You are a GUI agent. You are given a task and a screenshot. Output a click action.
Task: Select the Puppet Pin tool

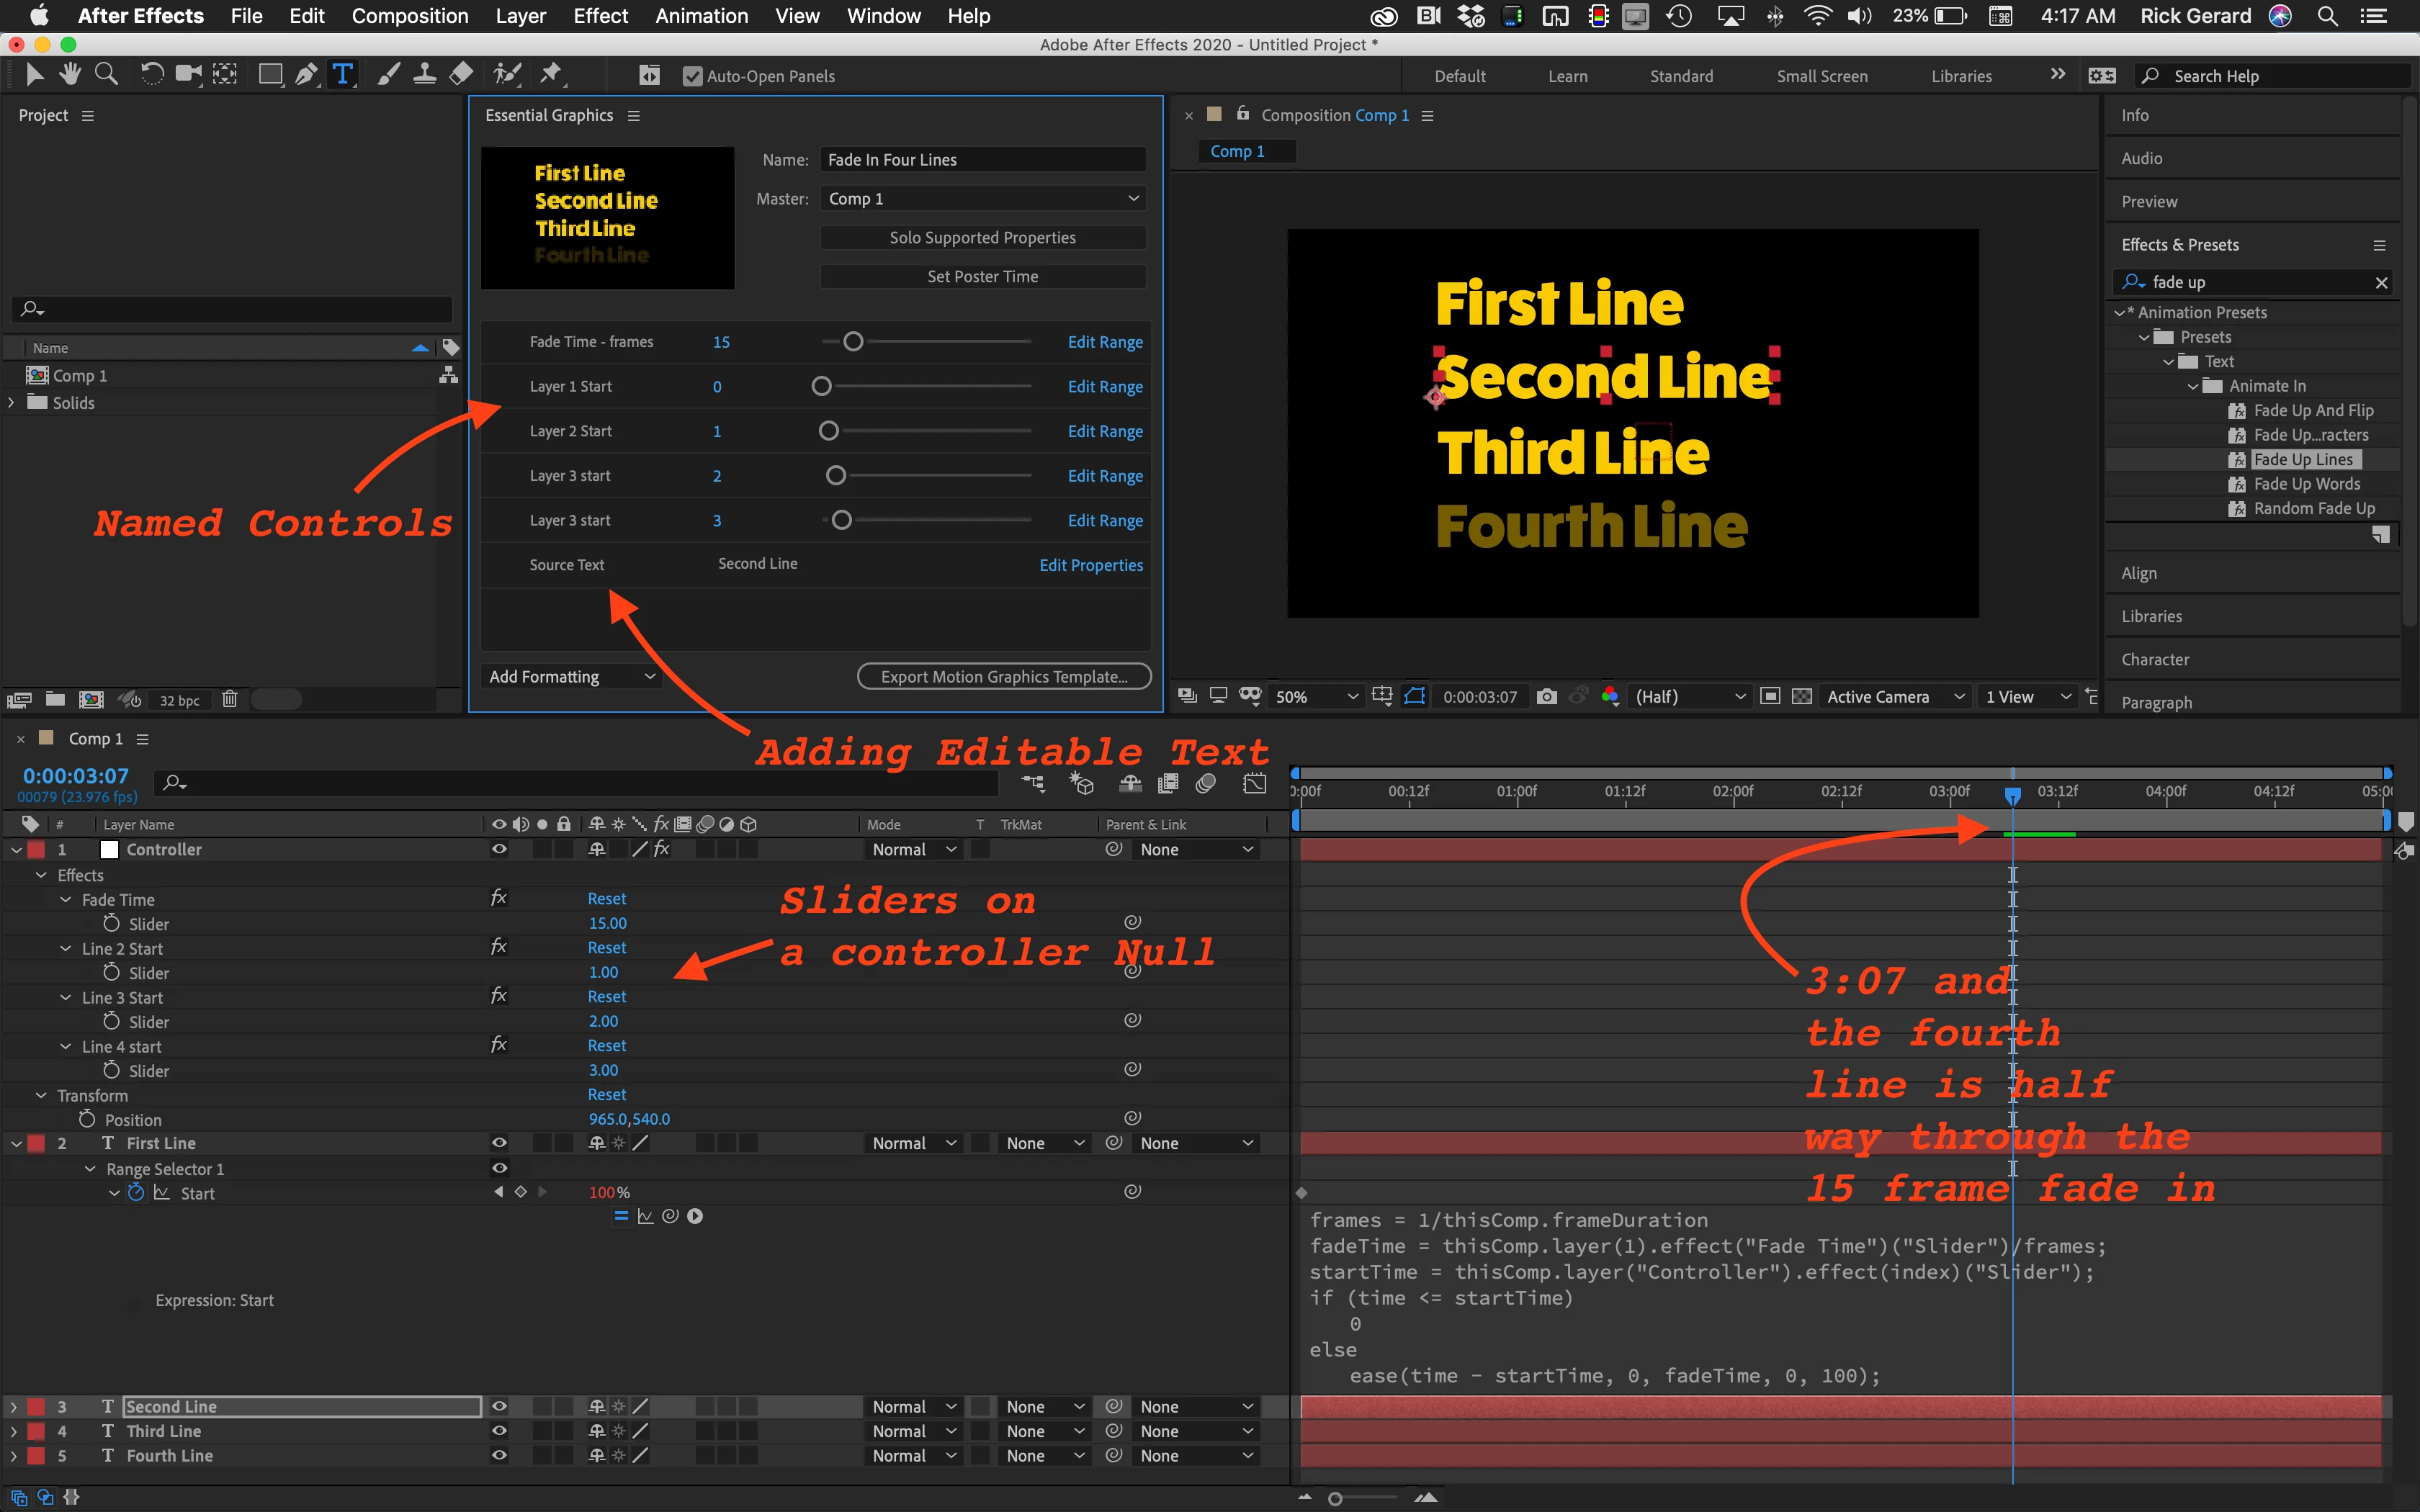[x=551, y=75]
